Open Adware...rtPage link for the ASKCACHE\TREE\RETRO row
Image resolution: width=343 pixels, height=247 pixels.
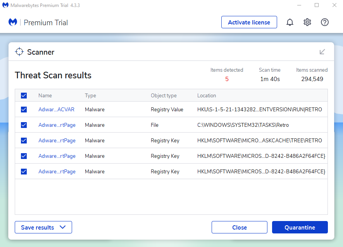(x=57, y=140)
